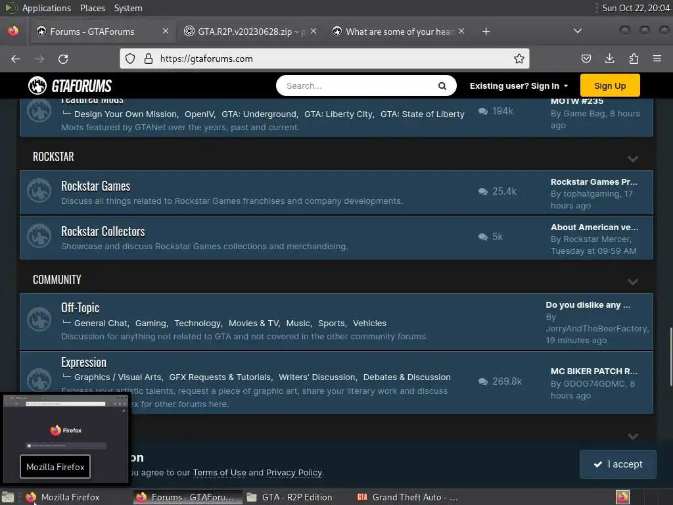Open the Places menu
Image resolution: width=673 pixels, height=505 pixels.
pyautogui.click(x=92, y=8)
